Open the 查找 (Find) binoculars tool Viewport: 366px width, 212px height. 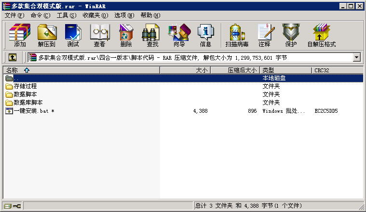152,35
